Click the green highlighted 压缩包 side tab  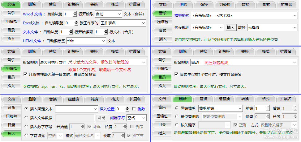click(x=11, y=68)
